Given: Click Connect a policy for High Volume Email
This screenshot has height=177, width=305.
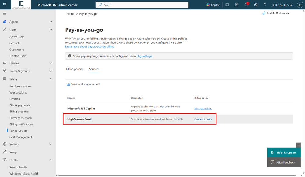Looking at the screenshot, I should [x=203, y=119].
